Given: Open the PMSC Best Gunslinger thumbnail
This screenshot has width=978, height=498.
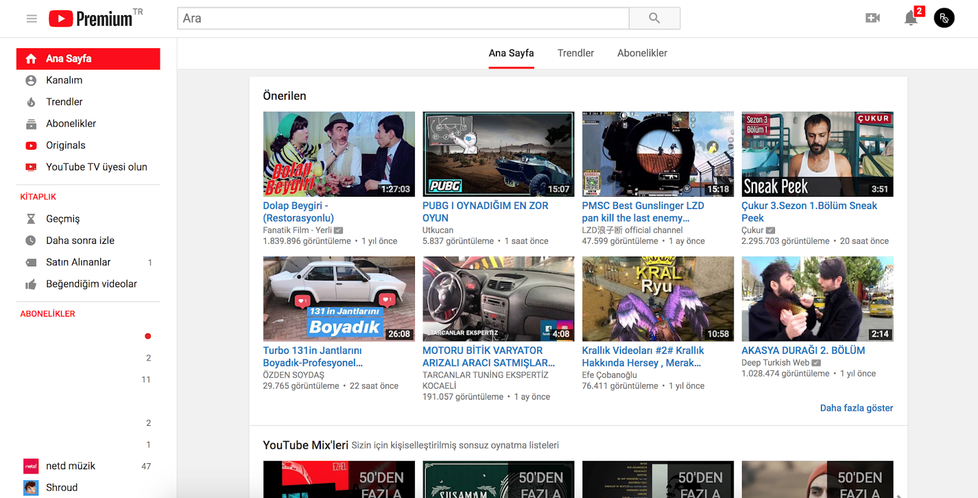Looking at the screenshot, I should click(658, 154).
